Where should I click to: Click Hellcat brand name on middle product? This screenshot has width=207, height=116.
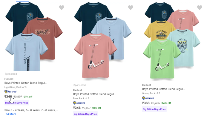77,90
